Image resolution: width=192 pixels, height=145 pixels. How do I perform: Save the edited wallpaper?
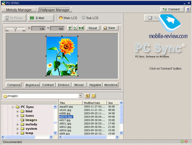pyautogui.click(x=110, y=28)
